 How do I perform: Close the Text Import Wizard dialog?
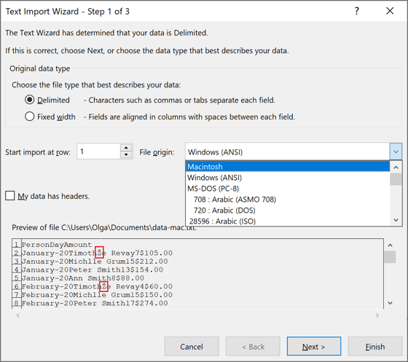point(390,11)
